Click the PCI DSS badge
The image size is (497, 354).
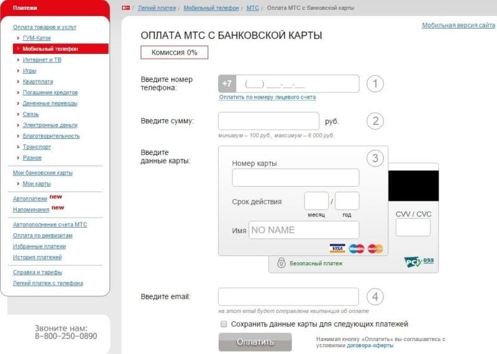(x=419, y=262)
